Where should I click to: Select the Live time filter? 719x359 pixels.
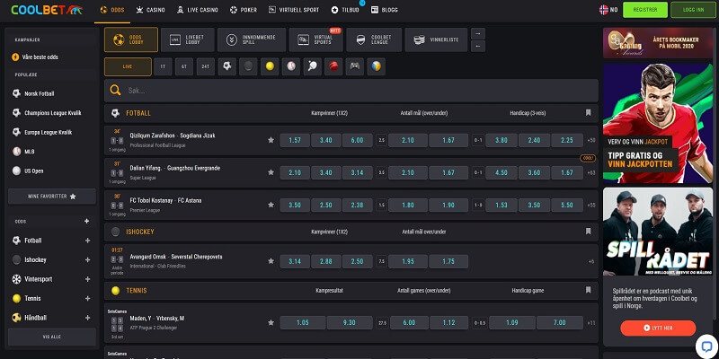(128, 66)
